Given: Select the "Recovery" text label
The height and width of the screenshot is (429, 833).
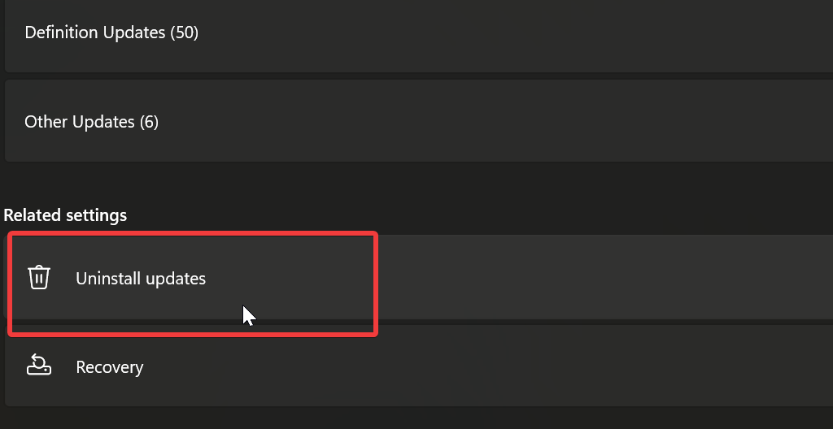Looking at the screenshot, I should (109, 367).
